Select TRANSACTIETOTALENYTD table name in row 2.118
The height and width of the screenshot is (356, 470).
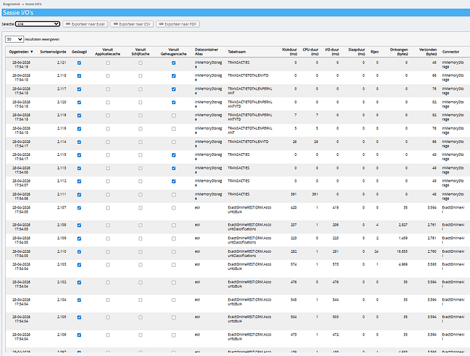point(248,75)
